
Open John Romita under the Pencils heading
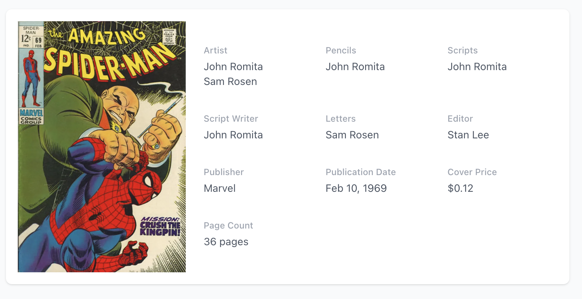[355, 67]
